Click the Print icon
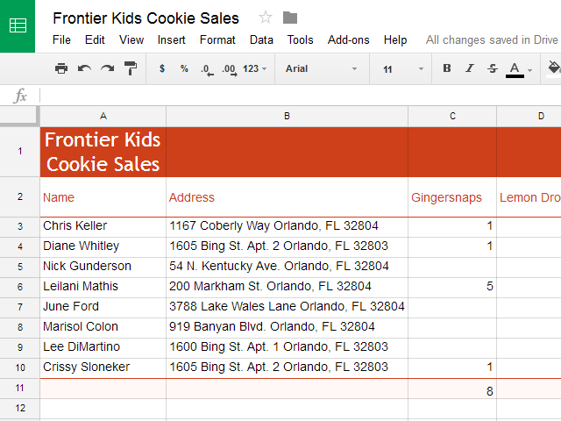561x421 pixels. [61, 68]
